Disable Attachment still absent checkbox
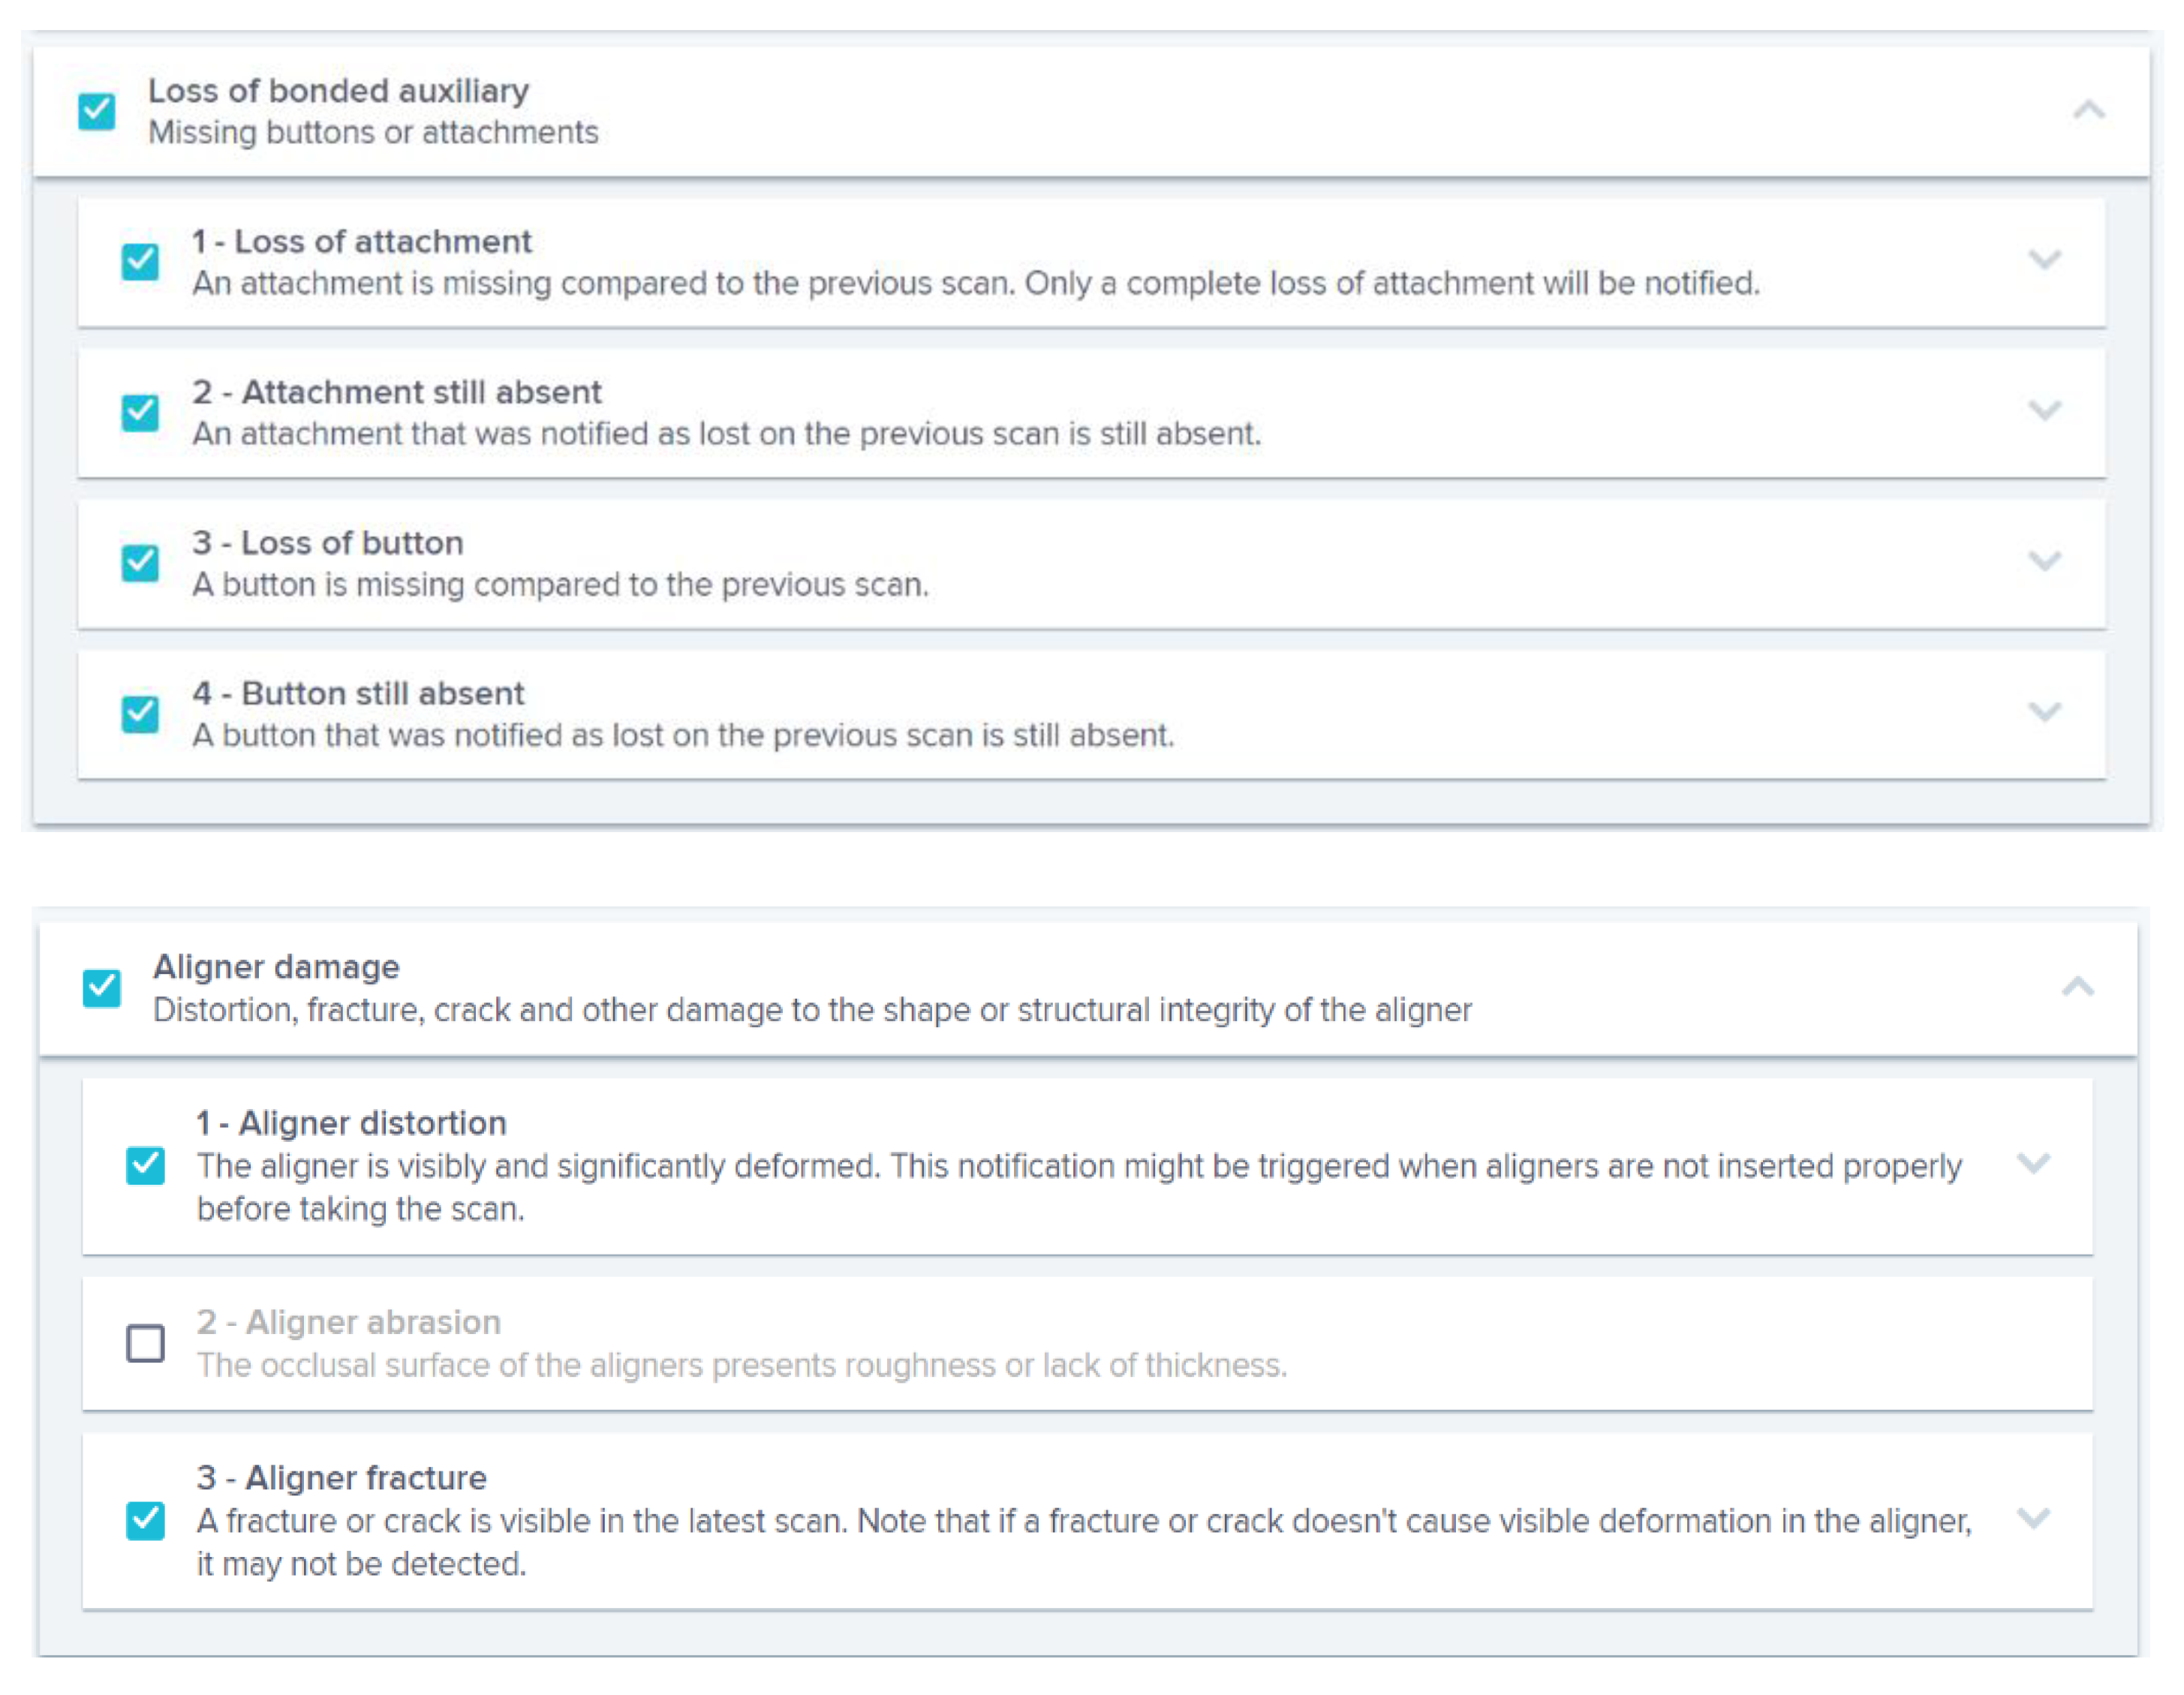Screen dimensions: 2184x1695 (140, 412)
